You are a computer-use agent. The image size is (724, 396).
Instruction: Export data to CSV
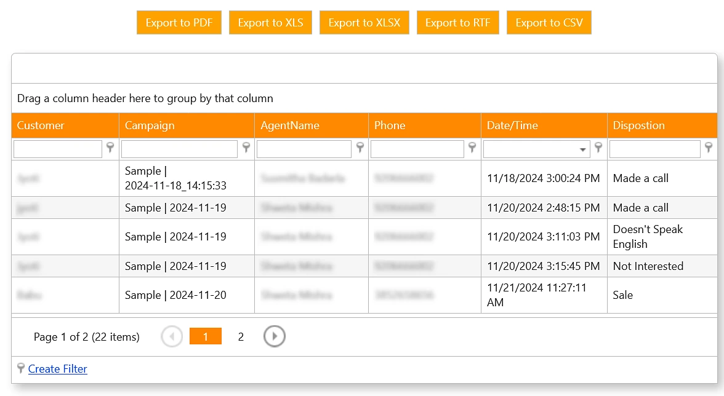click(549, 23)
